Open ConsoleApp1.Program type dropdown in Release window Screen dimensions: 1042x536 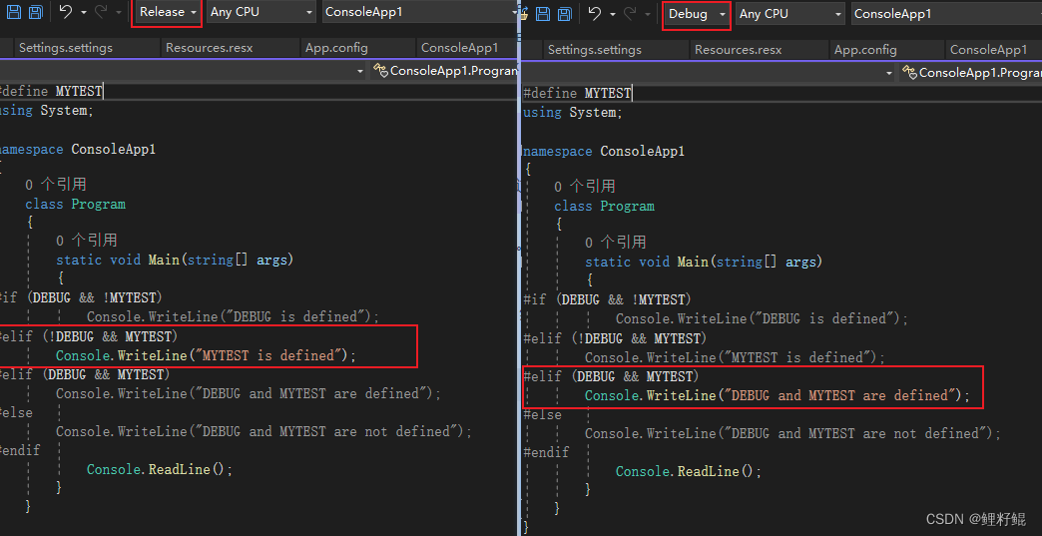444,71
